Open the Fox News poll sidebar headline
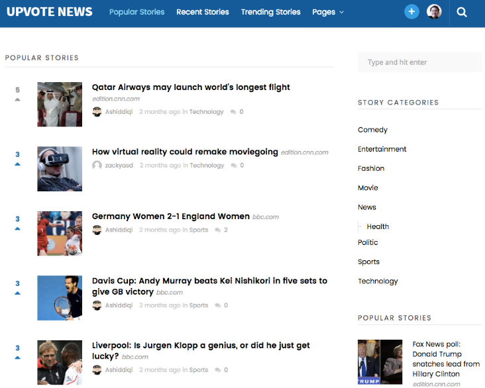Screen dimensions: 485x388 446,359
